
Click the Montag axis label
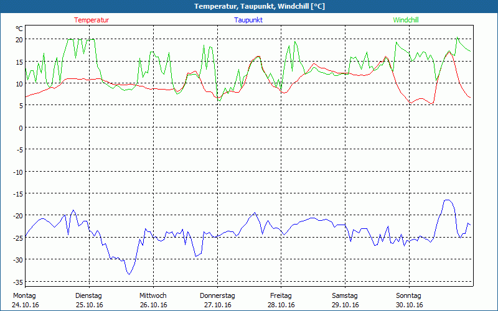click(24, 295)
